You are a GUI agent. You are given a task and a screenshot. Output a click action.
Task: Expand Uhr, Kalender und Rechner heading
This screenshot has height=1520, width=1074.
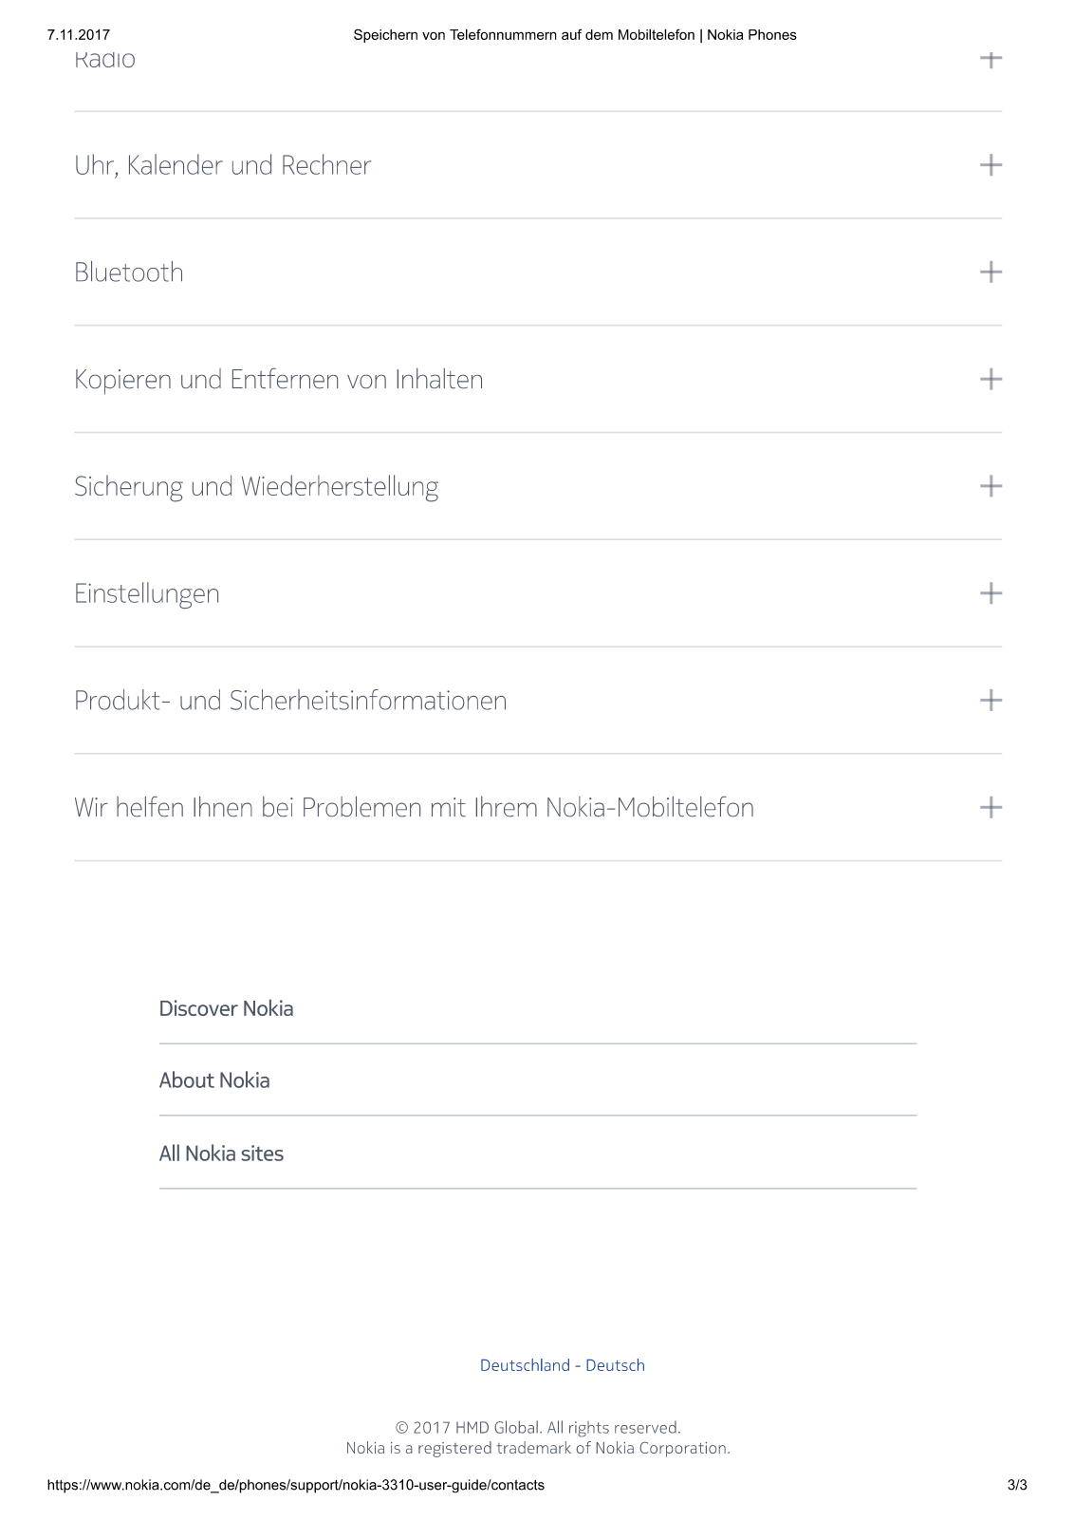[223, 165]
